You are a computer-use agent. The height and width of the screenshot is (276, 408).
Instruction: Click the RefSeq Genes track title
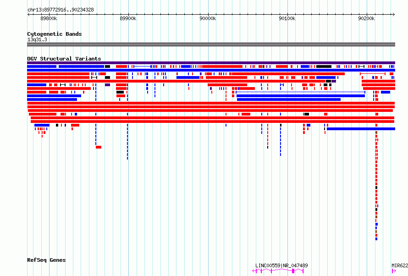[x=46, y=260]
